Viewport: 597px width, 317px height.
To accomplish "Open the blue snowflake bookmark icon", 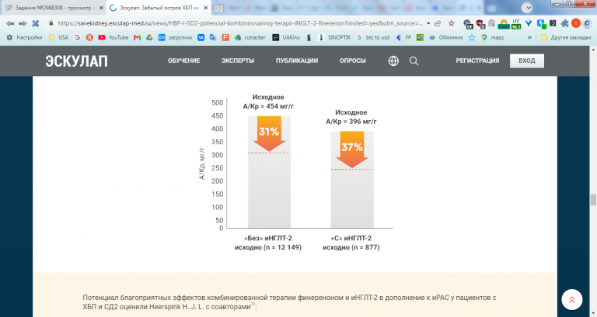I will tap(472, 37).
